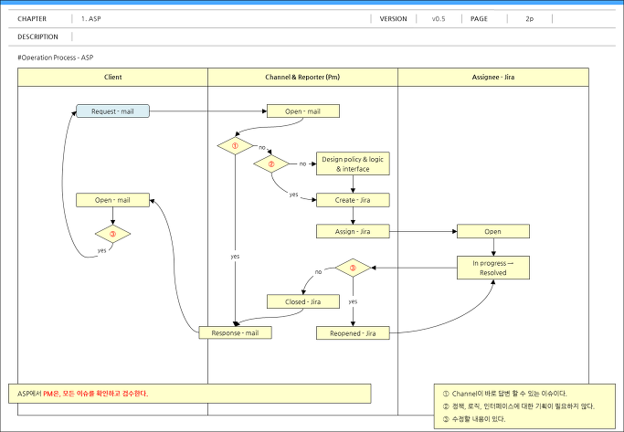The image size is (624, 432).
Task: Click diamond 3 in the Client lane
Action: (112, 234)
